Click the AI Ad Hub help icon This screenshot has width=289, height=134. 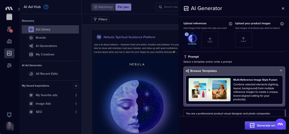pyautogui.click(x=46, y=7)
